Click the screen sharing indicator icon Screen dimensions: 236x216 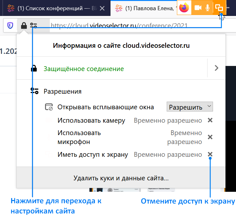click(219, 8)
